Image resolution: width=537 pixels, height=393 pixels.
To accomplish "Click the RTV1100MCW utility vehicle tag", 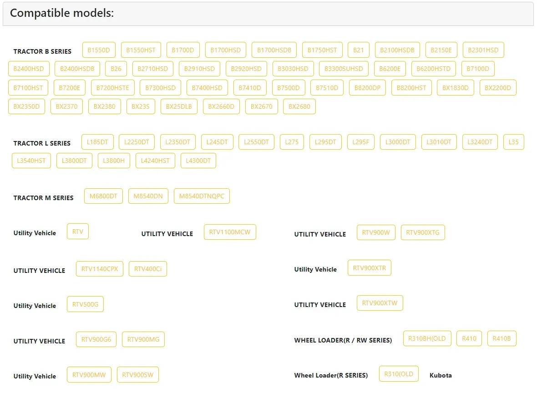I will point(230,232).
